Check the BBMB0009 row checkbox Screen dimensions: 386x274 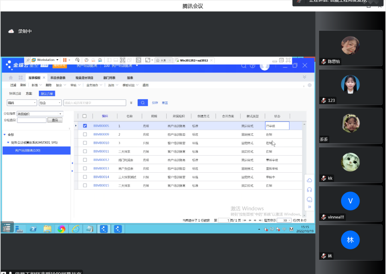tap(85, 135)
